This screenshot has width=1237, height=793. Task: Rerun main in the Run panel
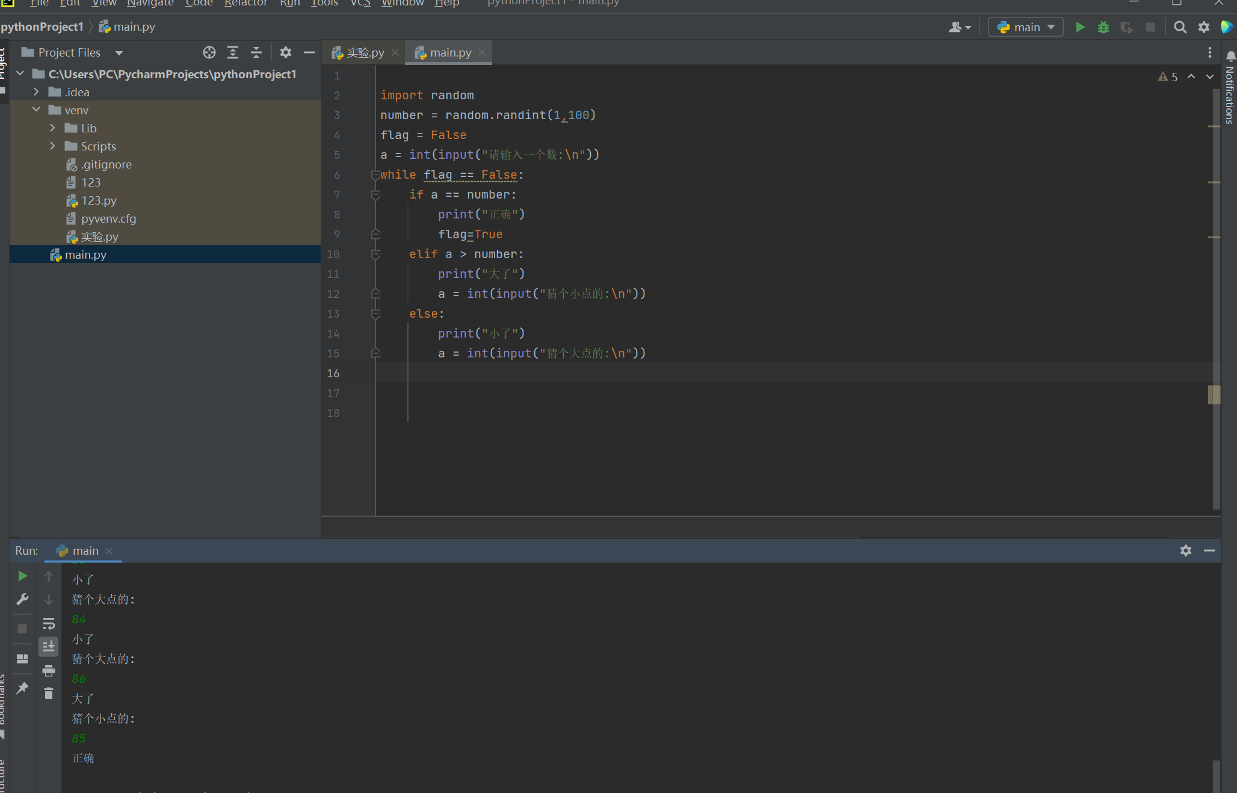pos(22,576)
